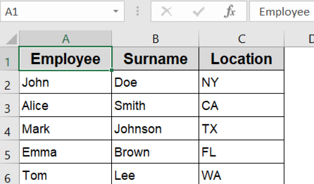Click the Select All triangle corner
Screen dimensions: 314x184
tap(11, 39)
